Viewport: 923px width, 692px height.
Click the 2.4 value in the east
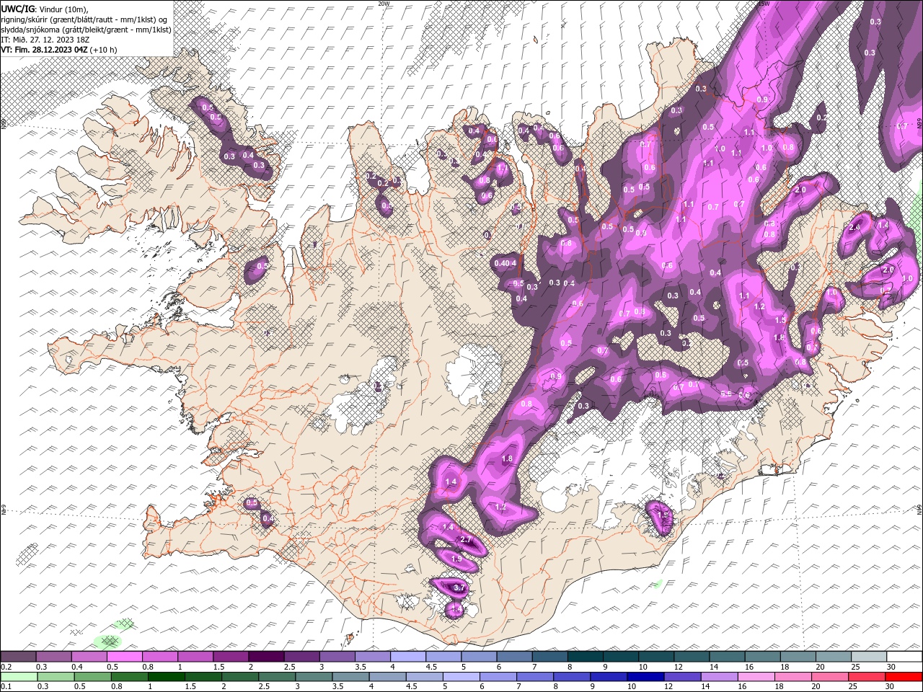(855, 228)
